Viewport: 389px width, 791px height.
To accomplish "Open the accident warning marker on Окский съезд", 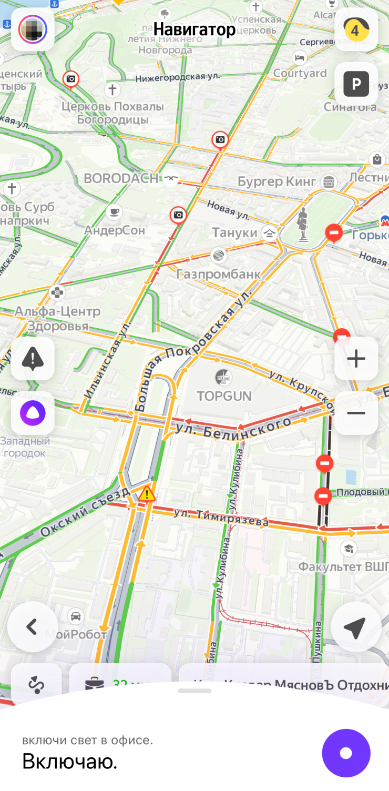I will click(147, 493).
